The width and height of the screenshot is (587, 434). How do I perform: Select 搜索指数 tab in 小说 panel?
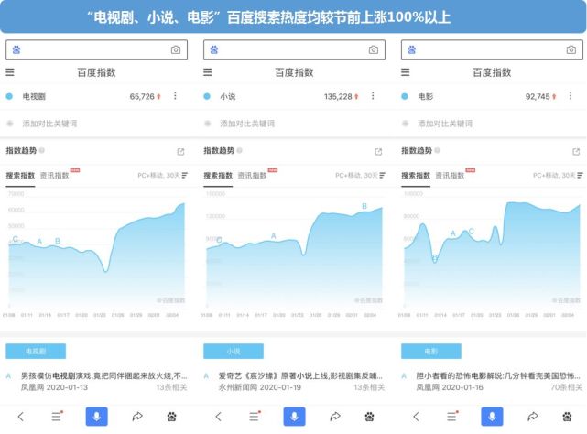pyautogui.click(x=218, y=176)
